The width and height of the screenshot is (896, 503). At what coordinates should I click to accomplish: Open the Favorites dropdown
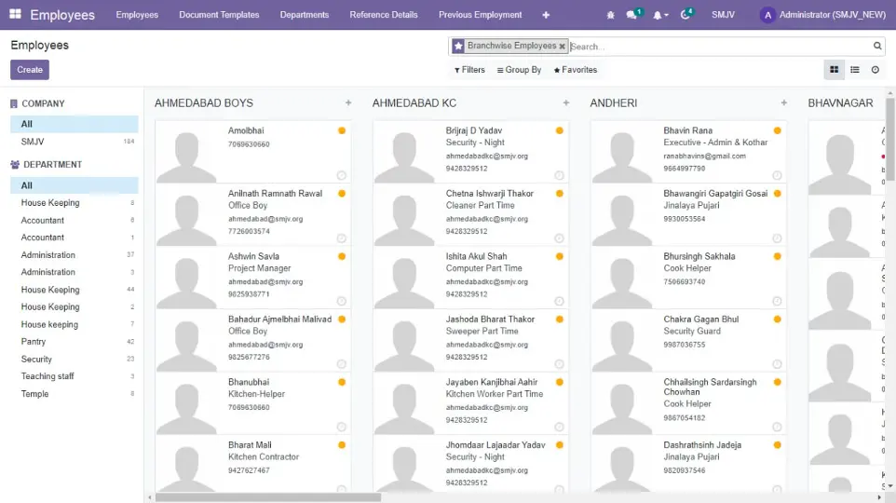(575, 70)
